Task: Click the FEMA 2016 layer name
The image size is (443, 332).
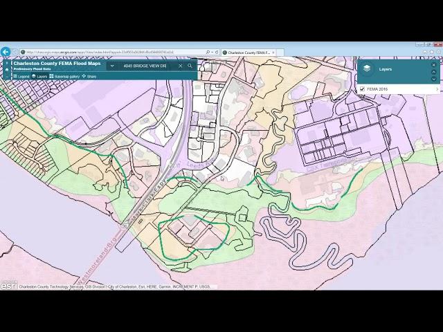Action: tap(377, 89)
